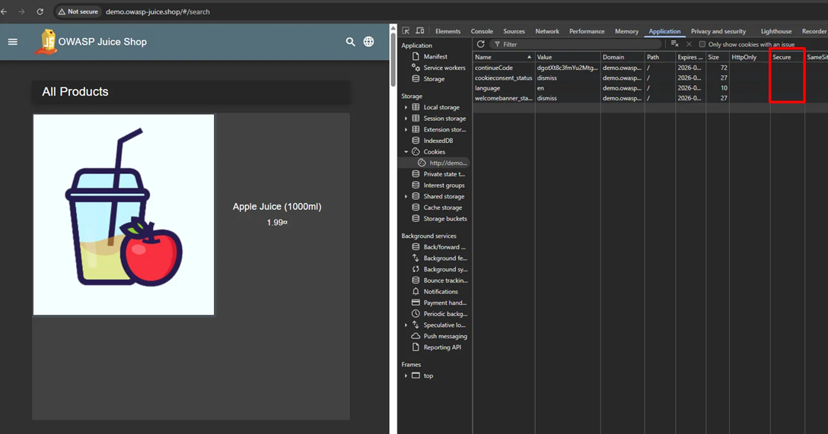The image size is (828, 434).
Task: Sort cookies by the Domain column header
Action: click(622, 57)
